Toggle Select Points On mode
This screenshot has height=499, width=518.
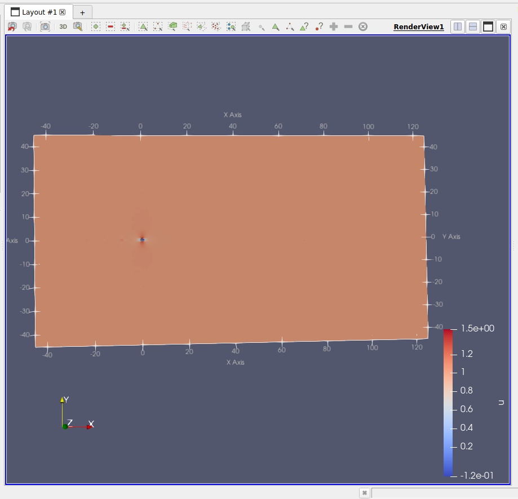click(x=157, y=26)
